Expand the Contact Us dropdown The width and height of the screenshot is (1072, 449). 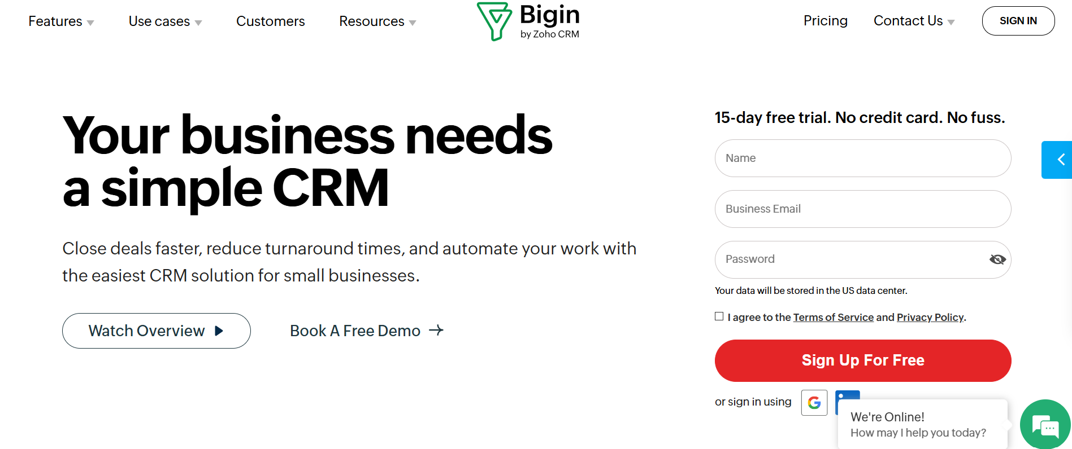[x=914, y=21]
